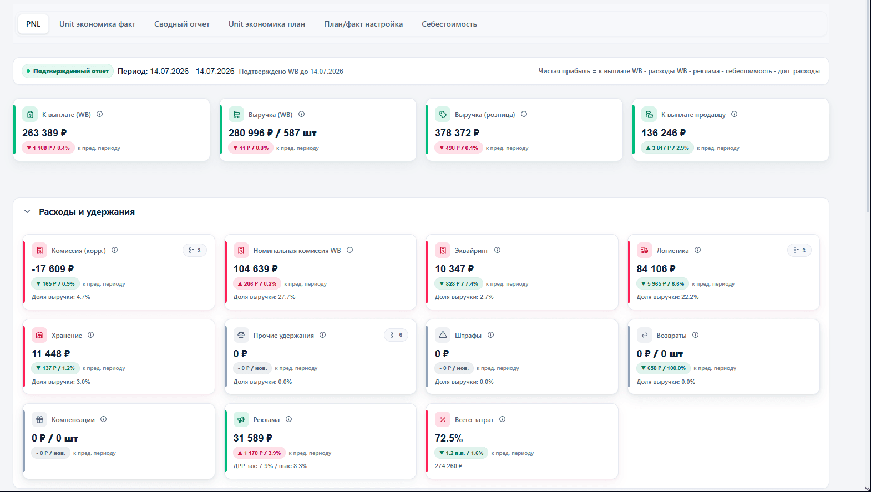Image resolution: width=871 pixels, height=492 pixels.
Task: Show info for Номинальная комиссия WB
Action: pyautogui.click(x=350, y=250)
